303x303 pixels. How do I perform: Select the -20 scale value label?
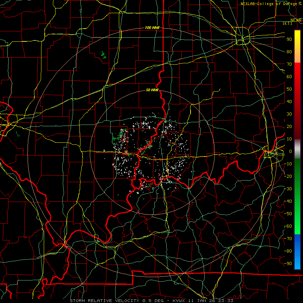point(288,176)
